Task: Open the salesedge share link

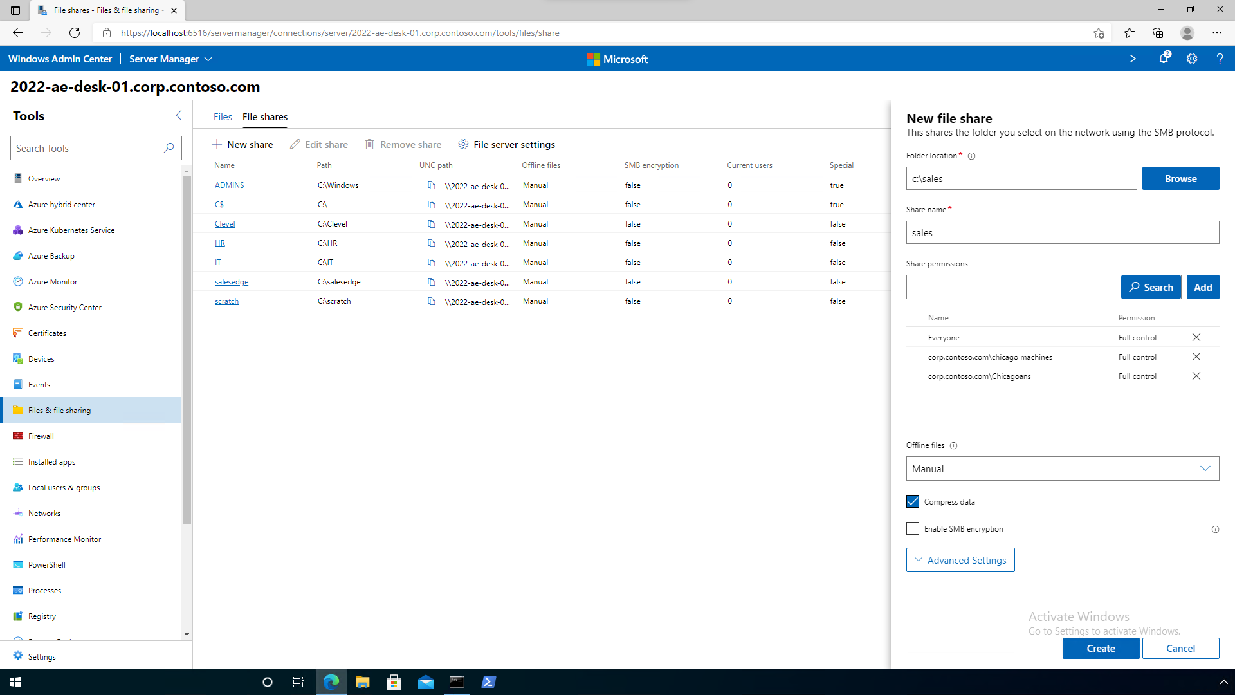Action: coord(231,282)
